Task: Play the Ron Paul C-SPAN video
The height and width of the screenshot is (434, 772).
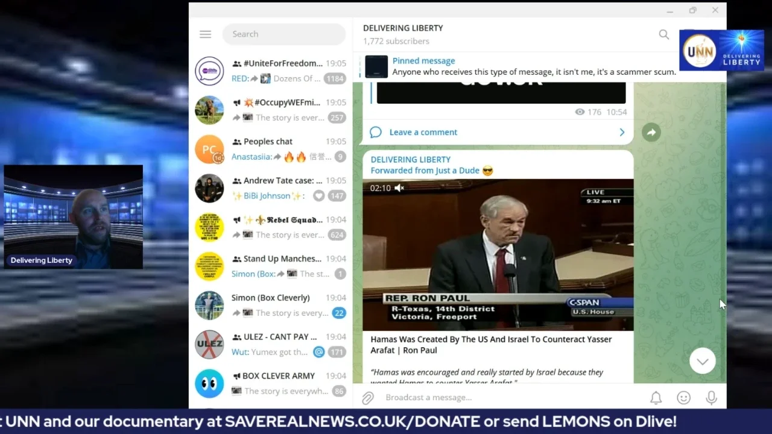Action: click(x=498, y=255)
